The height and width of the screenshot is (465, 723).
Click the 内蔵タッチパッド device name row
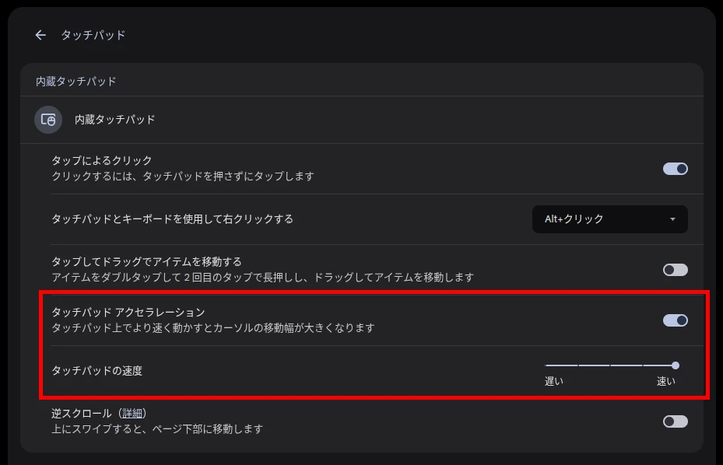click(x=361, y=120)
